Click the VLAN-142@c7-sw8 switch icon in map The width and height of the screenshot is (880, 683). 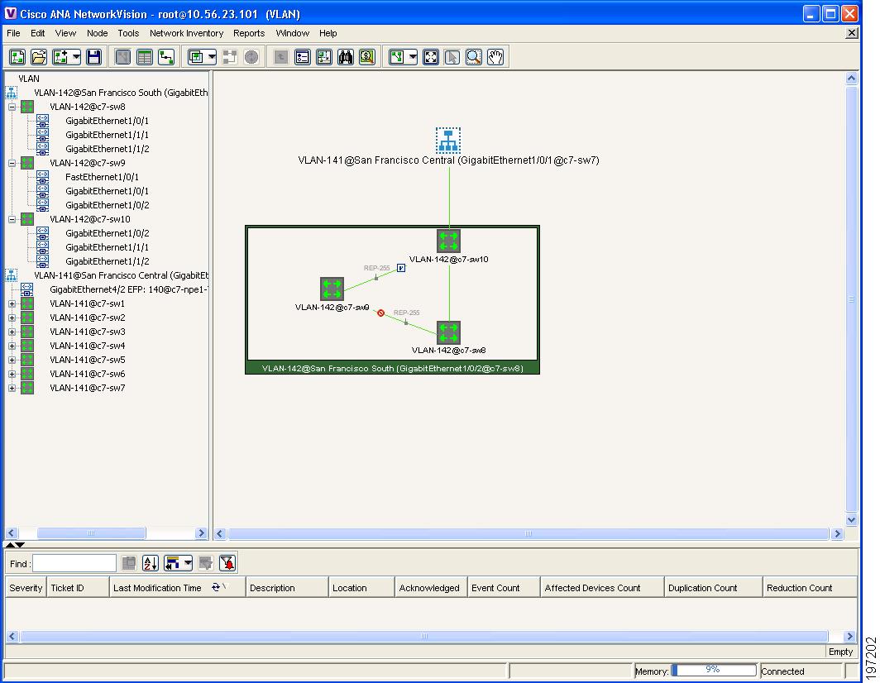tap(448, 332)
